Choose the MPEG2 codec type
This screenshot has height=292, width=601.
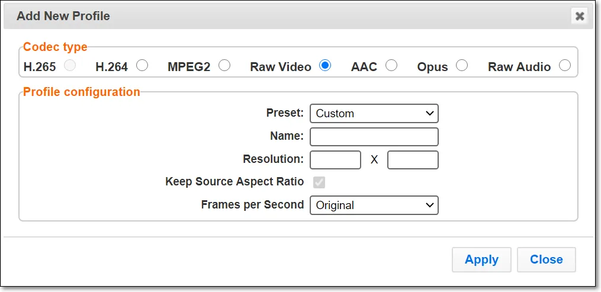pyautogui.click(x=224, y=66)
